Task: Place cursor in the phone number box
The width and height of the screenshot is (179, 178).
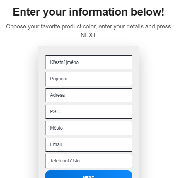Action: click(88, 161)
